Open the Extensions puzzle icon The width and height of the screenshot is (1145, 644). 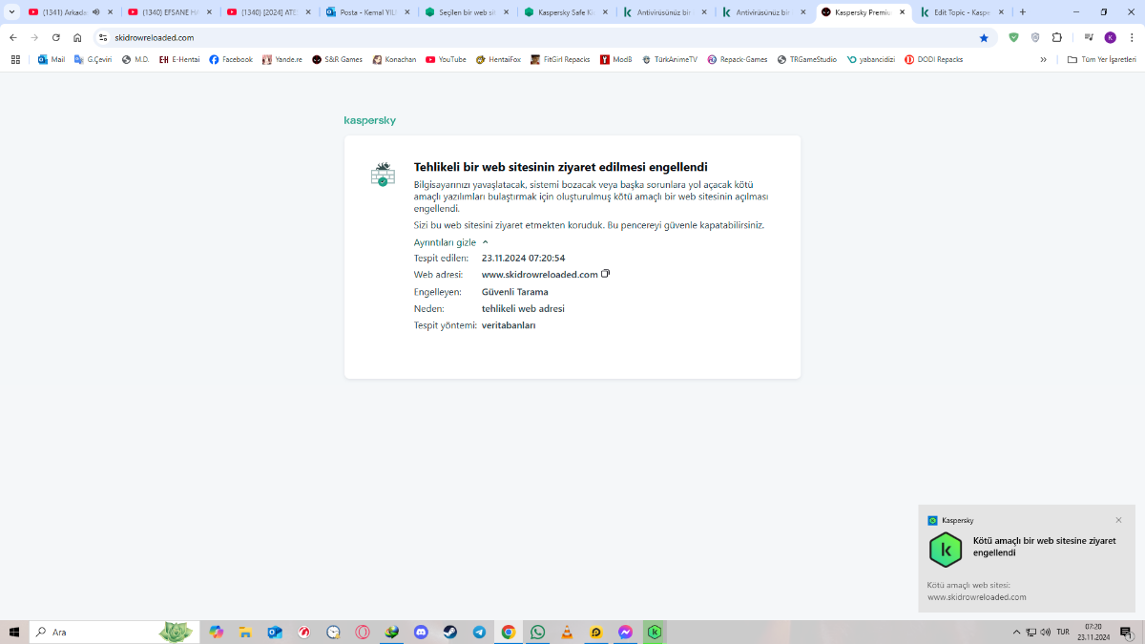tap(1057, 37)
